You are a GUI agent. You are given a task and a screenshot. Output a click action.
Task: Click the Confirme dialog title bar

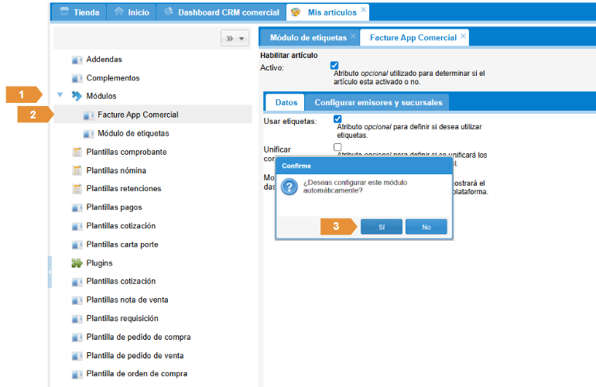[364, 166]
